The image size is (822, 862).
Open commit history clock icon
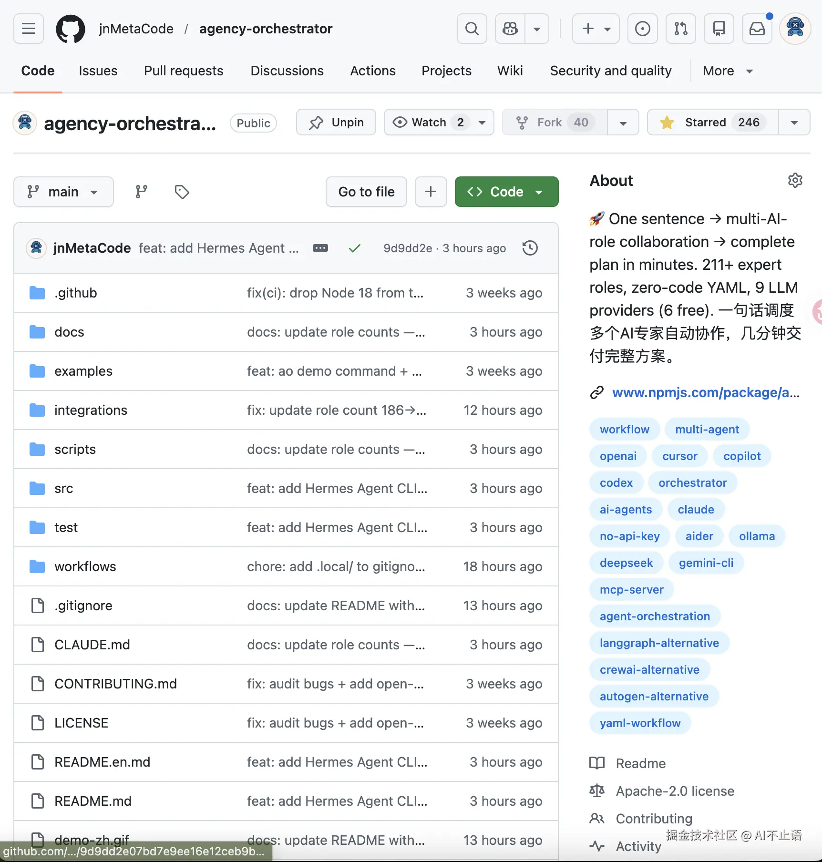pos(530,248)
